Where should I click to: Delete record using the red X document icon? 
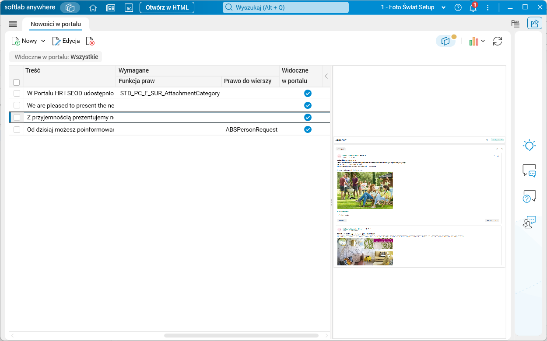pos(90,41)
